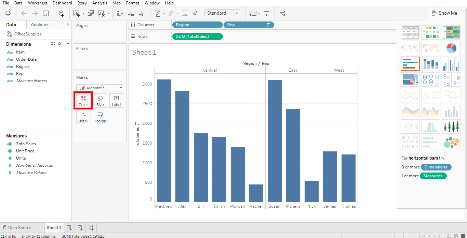
Task: Open the Dimensions pane dropdown arrow
Action: 68,44
